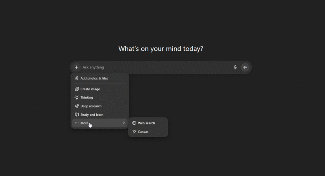Screen dimensions: 325x176
Task: Choose "Canvas" from the More submenu
Action: coord(143,132)
